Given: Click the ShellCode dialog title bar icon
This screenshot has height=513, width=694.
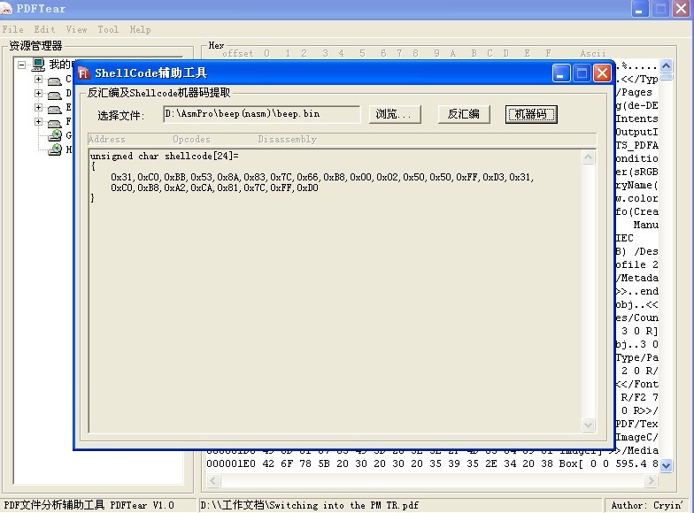Looking at the screenshot, I should click(85, 73).
